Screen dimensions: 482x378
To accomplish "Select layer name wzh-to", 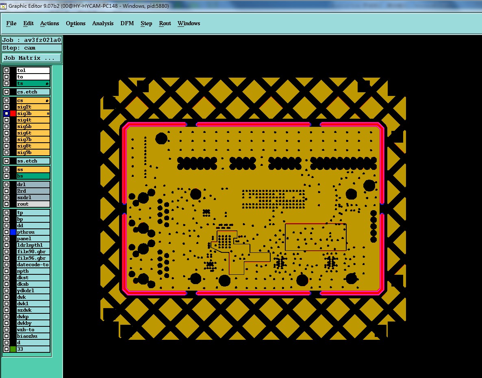I will (x=33, y=330).
